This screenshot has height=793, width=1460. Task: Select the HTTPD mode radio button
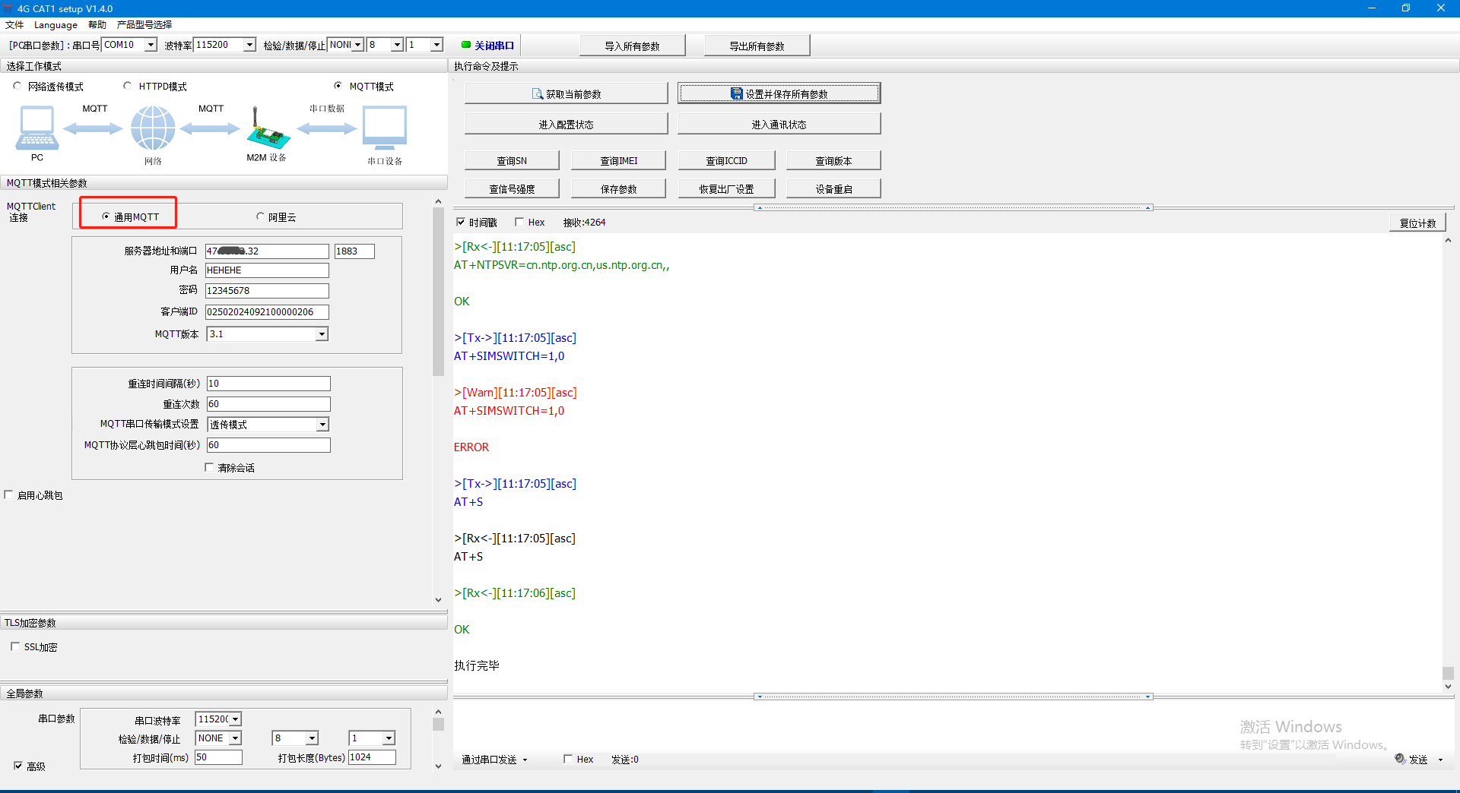[x=128, y=87]
